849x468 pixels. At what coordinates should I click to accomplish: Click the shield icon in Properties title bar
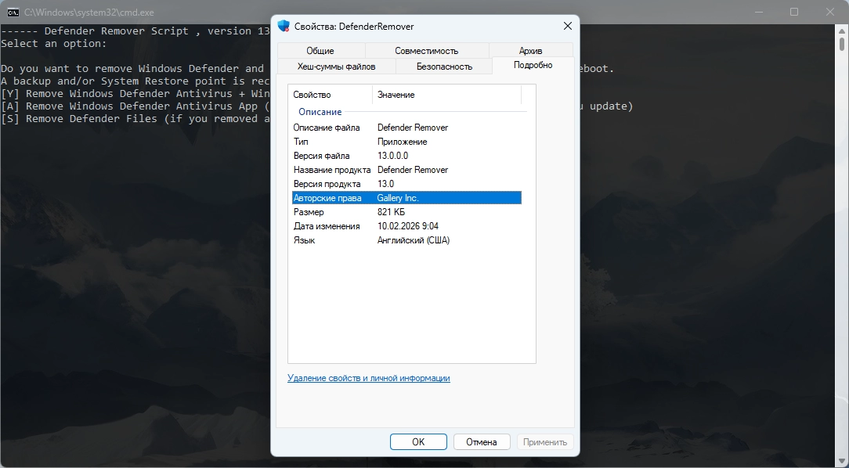click(x=284, y=26)
